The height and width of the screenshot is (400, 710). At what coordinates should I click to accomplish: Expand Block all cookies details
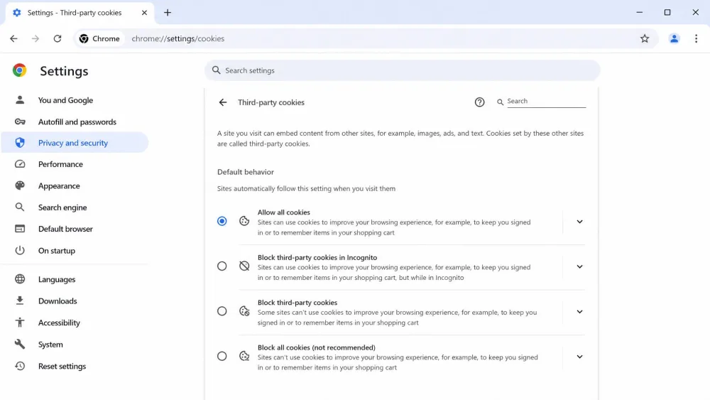[579, 357]
